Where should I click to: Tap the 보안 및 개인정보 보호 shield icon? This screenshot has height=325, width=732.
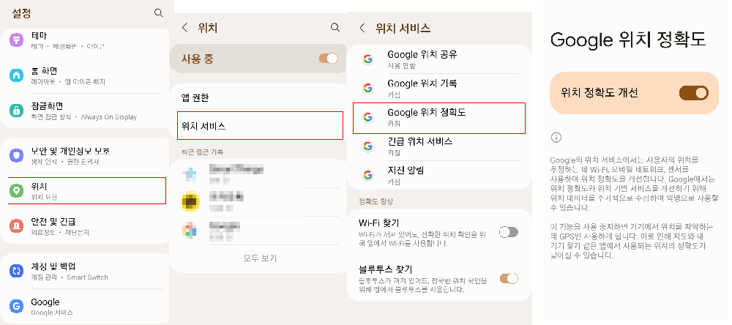pos(16,155)
